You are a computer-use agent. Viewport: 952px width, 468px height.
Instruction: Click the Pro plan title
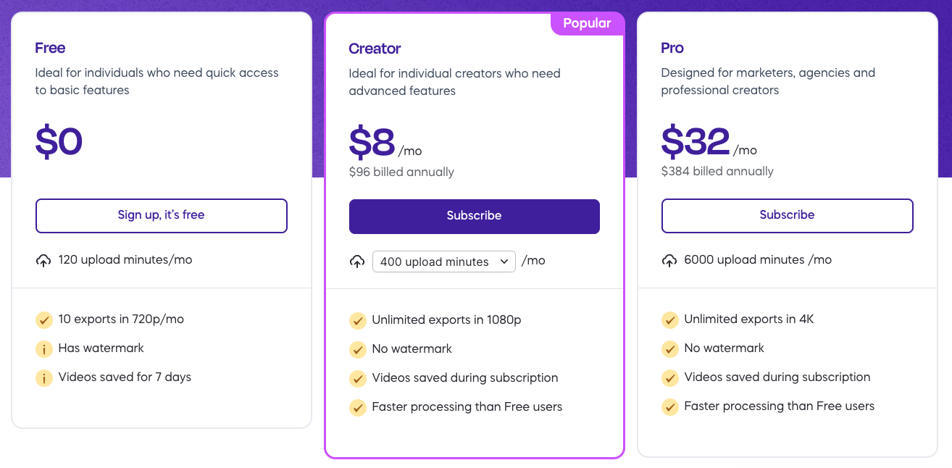coord(672,49)
